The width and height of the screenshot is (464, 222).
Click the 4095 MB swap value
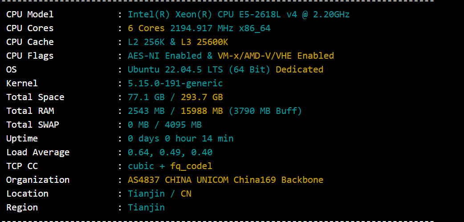pos(183,125)
